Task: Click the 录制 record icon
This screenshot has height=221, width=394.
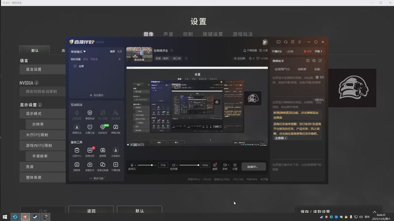Action: tap(225, 166)
